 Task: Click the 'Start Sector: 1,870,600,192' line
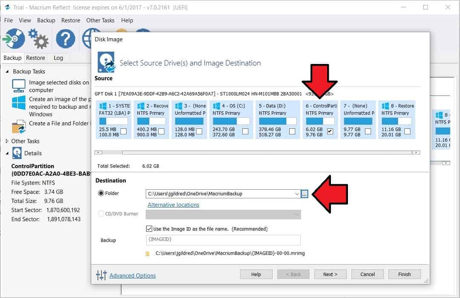(46, 210)
